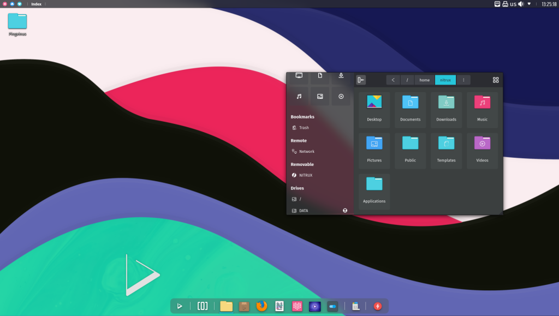Open the application launcher play icon
This screenshot has width=559, height=316.
(179, 306)
